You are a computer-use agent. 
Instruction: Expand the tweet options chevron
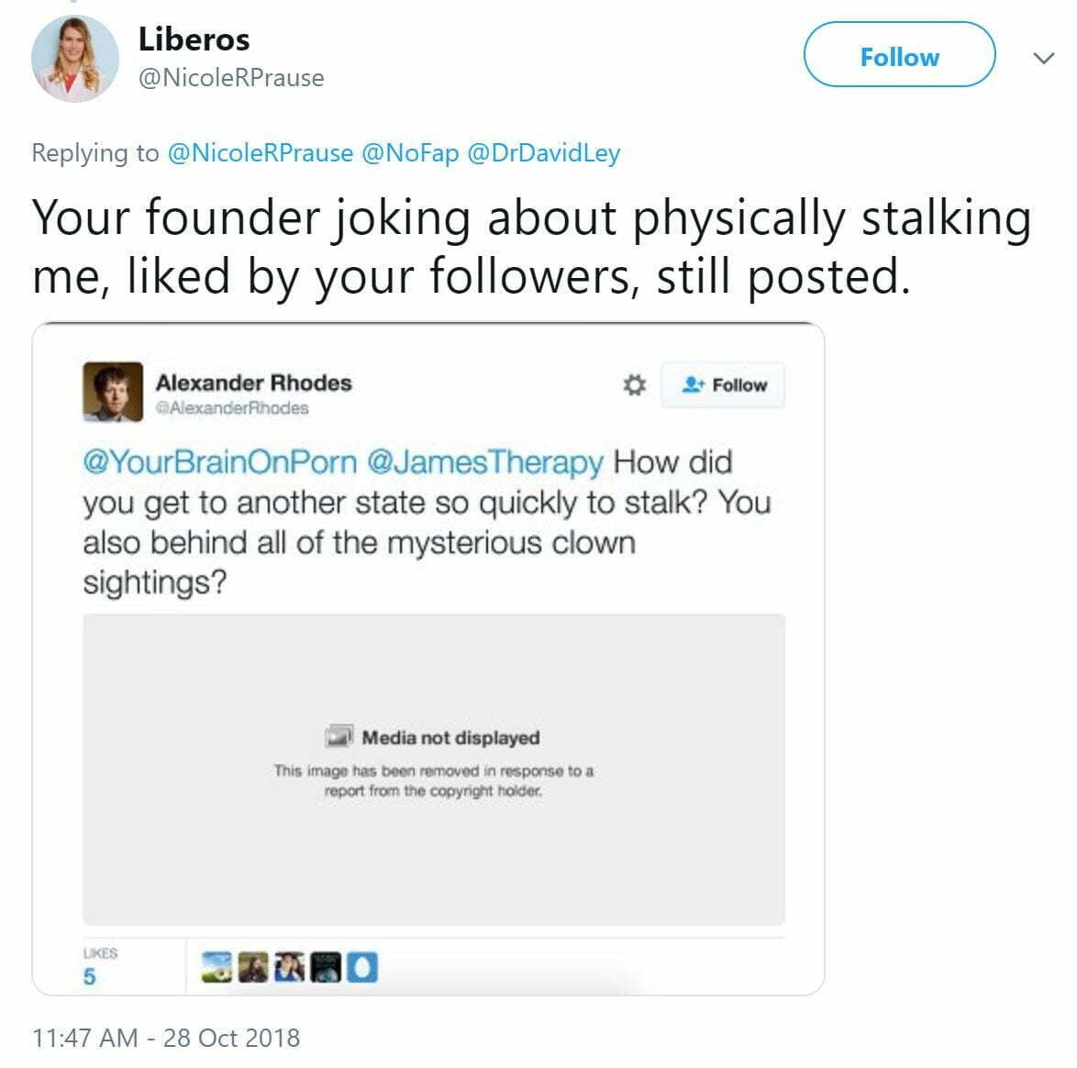click(1043, 58)
